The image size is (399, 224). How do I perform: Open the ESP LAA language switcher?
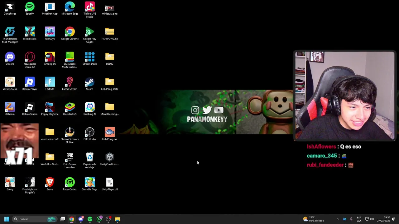359,219
